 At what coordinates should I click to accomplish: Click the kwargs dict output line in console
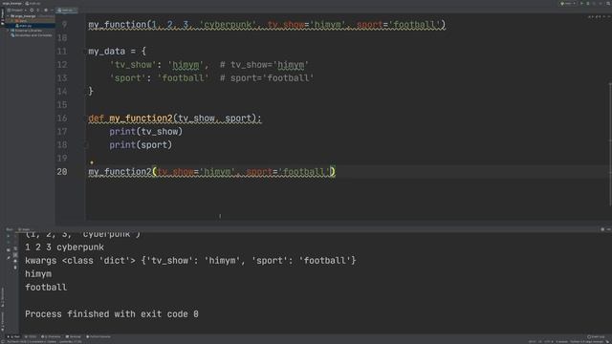click(x=190, y=261)
